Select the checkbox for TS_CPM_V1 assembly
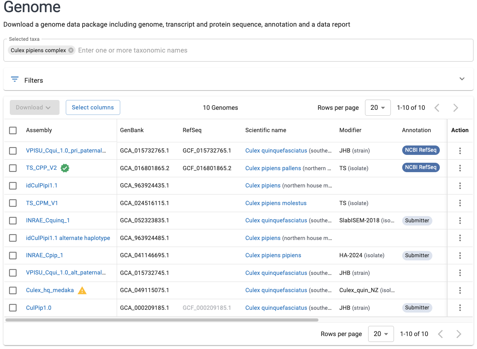This screenshot has width=477, height=349. pyautogui.click(x=13, y=203)
